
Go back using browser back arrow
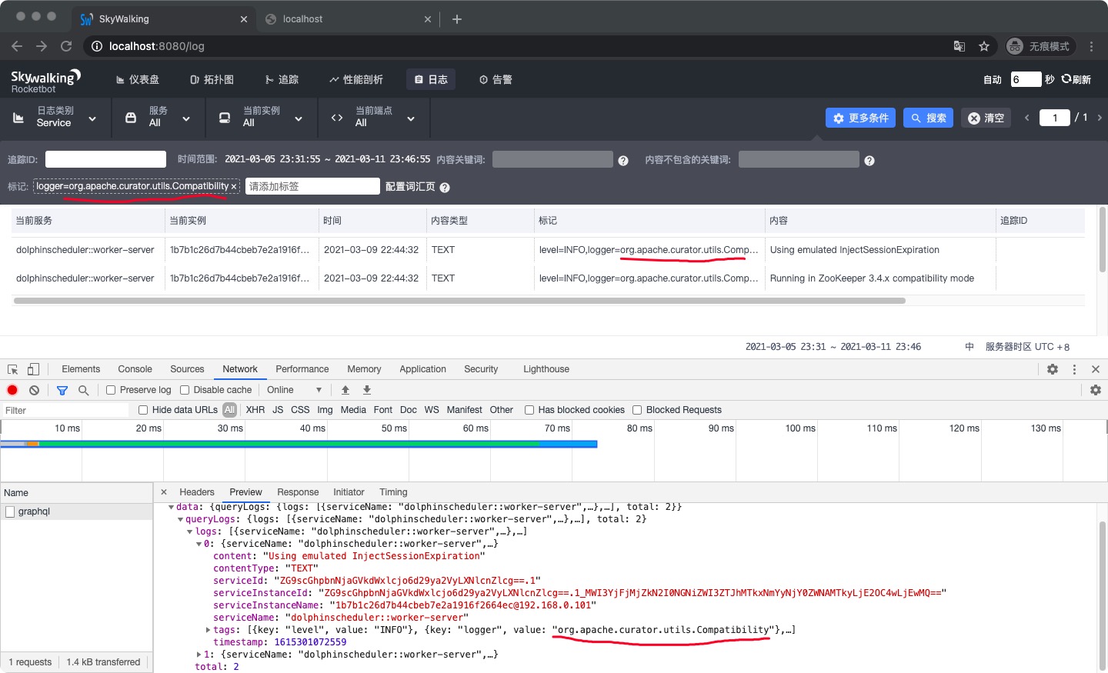(17, 46)
